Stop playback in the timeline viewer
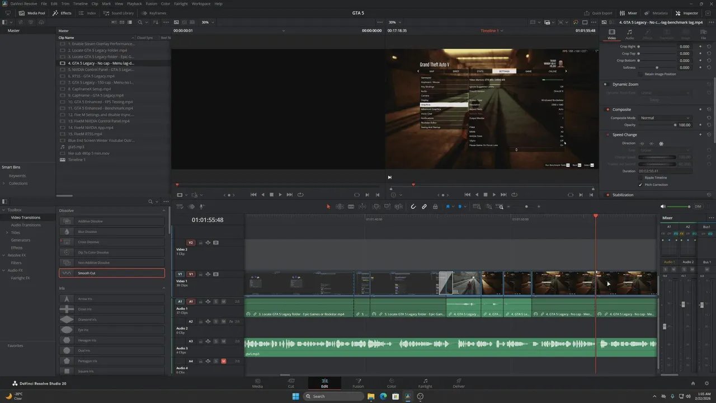The width and height of the screenshot is (716, 403). pyautogui.click(x=485, y=195)
